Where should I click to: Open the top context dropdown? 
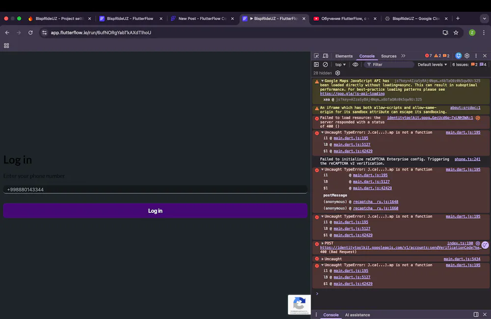tap(340, 64)
